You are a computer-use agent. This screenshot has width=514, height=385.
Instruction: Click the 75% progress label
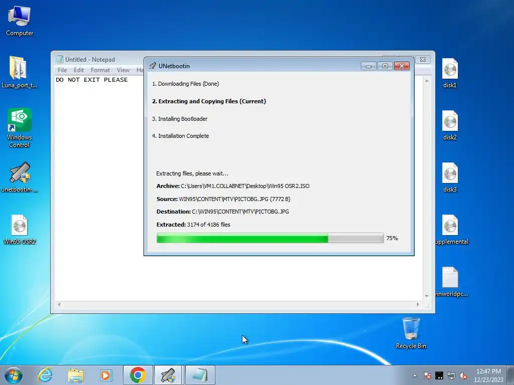[x=392, y=238]
